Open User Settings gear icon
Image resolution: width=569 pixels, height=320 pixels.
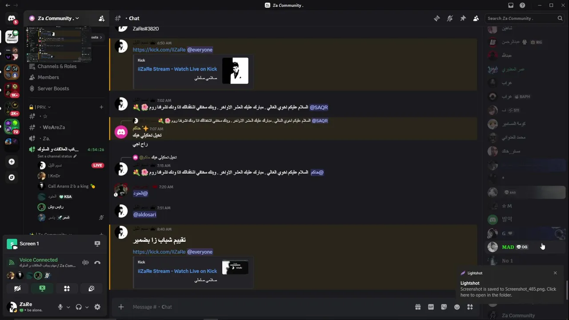pos(97,307)
